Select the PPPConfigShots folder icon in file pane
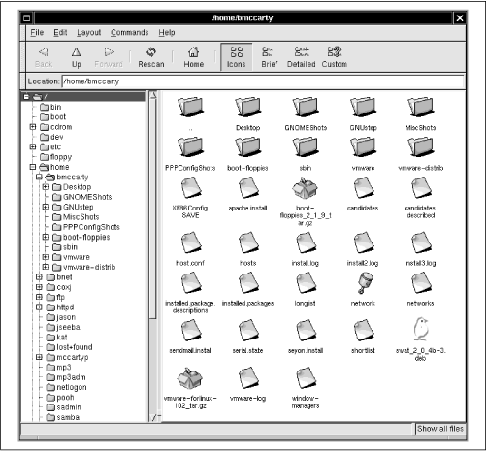 pos(190,147)
